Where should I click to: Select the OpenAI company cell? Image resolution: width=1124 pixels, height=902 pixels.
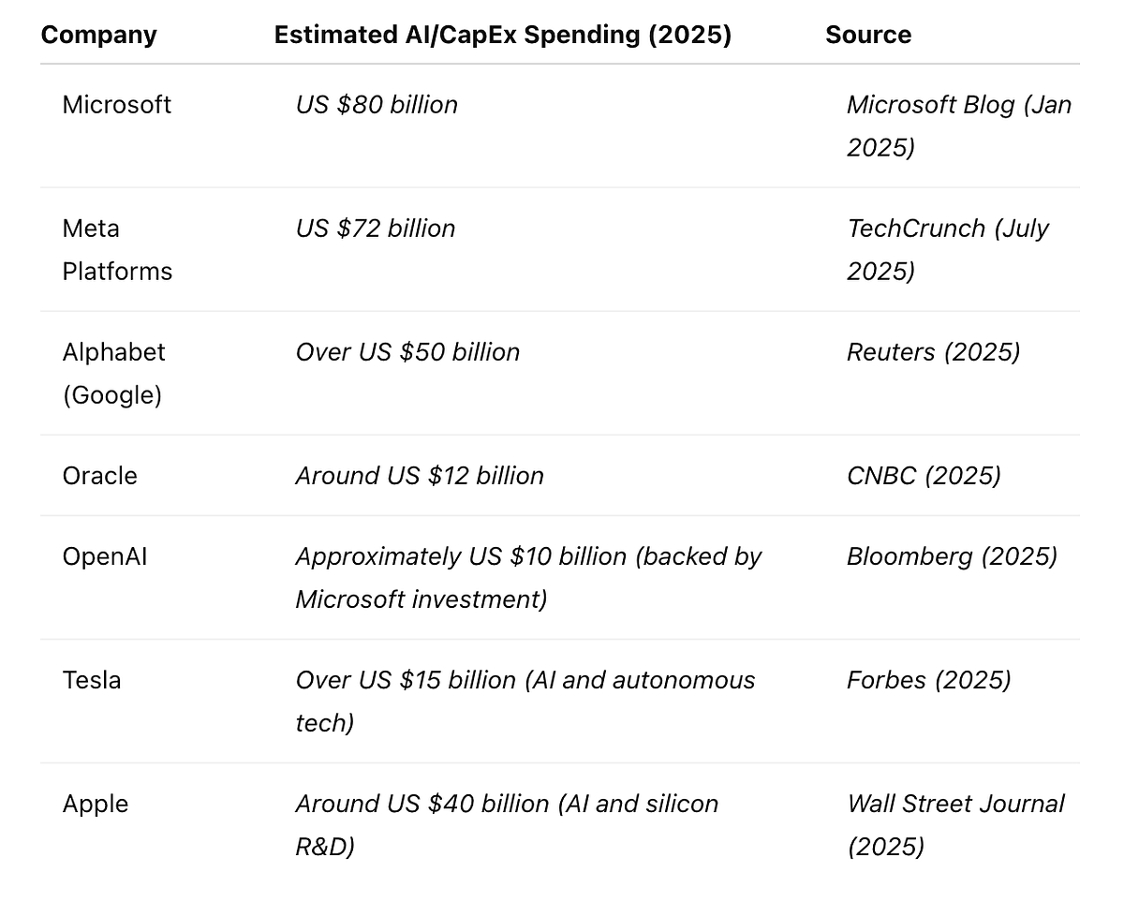(x=105, y=557)
